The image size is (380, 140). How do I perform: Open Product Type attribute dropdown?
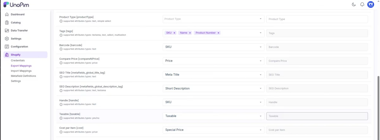pyautogui.click(x=213, y=19)
